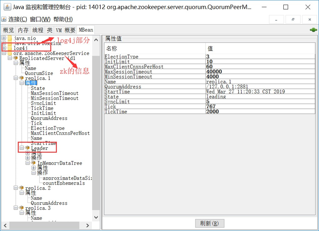Click the MaxSessionTimeout value 40000
The height and width of the screenshot is (231, 319).
point(260,72)
